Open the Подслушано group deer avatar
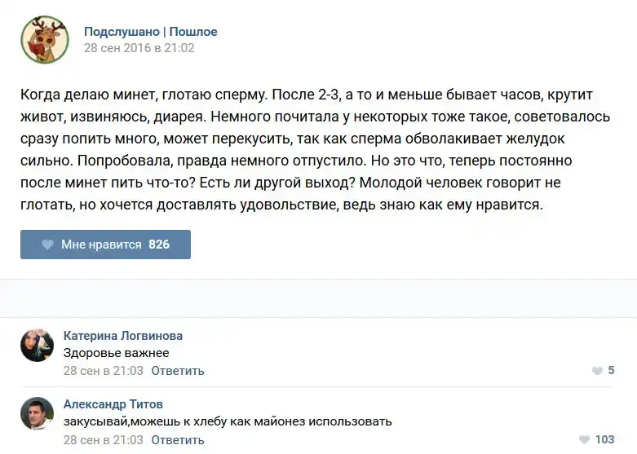The width and height of the screenshot is (637, 454). click(x=44, y=40)
